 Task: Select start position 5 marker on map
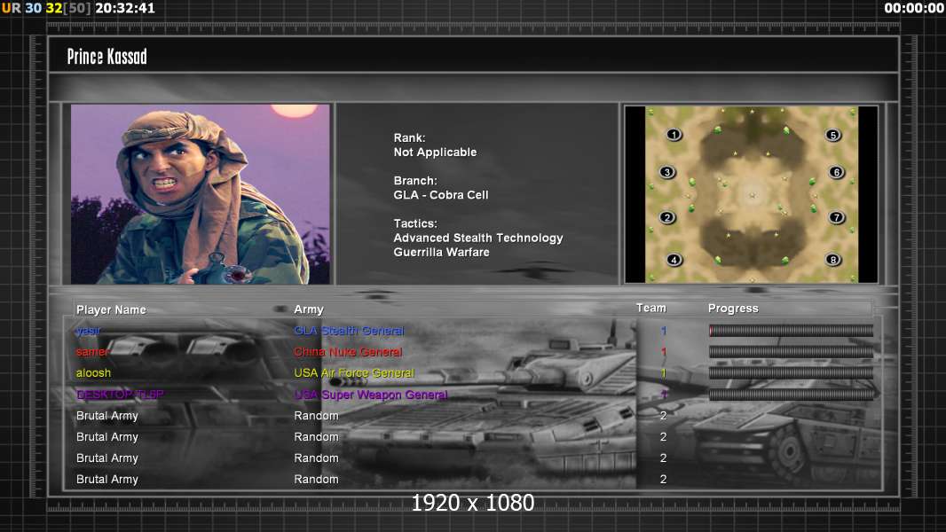832,135
